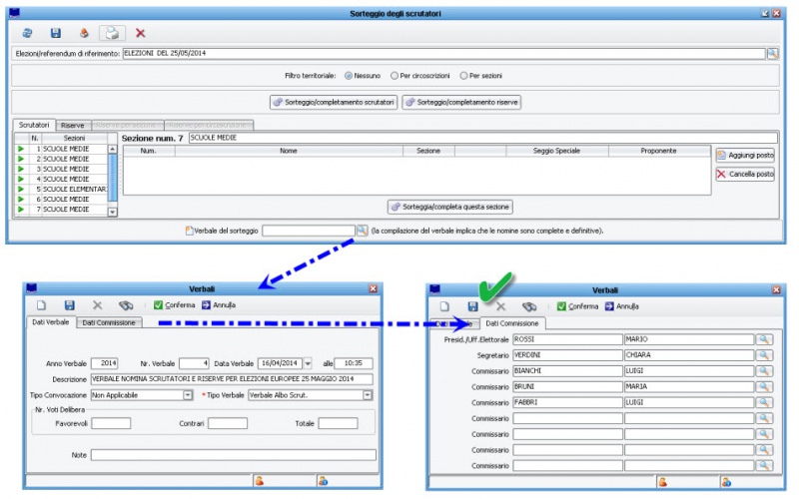Viewport: 799px width, 499px height.
Task: Open the Tipo Convocazione dropdown
Action: coord(188,395)
